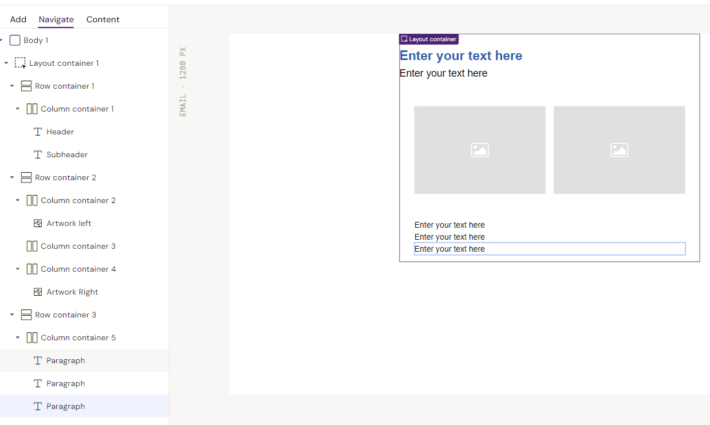Collapse Row container 2 in tree
The image size is (710, 425).
pos(12,177)
